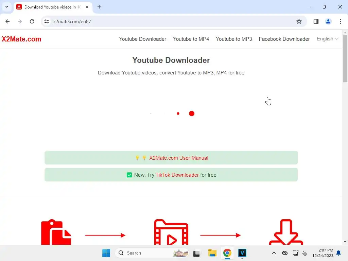Click the scrollbar down arrow
The width and height of the screenshot is (348, 261).
click(345, 242)
